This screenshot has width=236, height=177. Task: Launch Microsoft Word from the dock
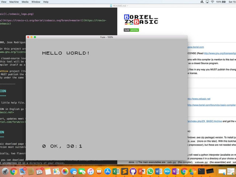coord(159,171)
